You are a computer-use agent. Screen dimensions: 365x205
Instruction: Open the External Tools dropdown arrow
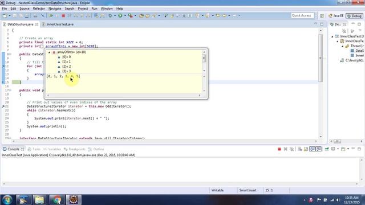pos(135,15)
